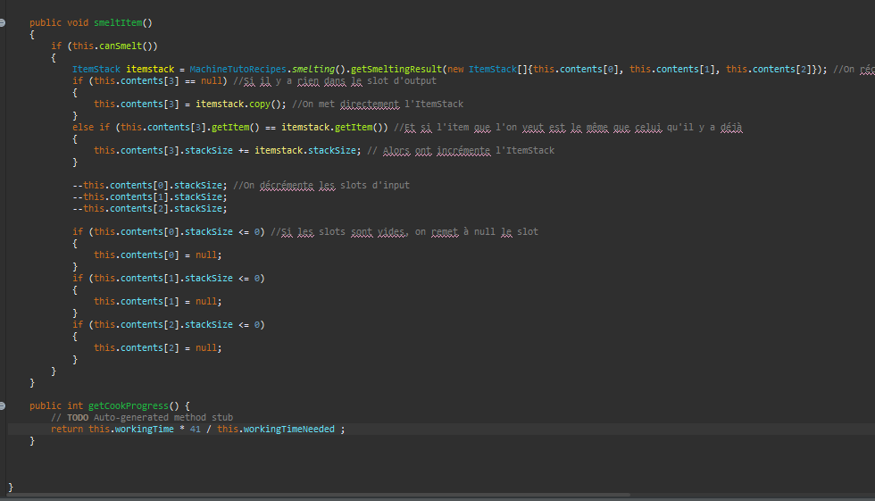Place cursor on smeltItem method name

117,22
